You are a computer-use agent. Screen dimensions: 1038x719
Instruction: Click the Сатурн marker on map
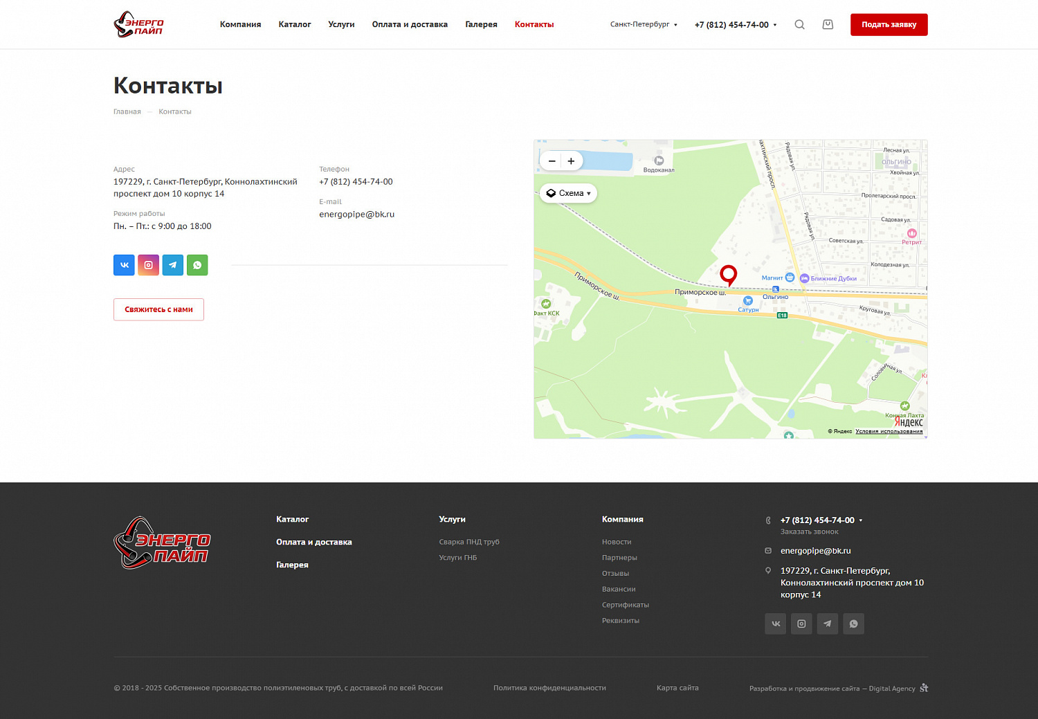pos(748,301)
